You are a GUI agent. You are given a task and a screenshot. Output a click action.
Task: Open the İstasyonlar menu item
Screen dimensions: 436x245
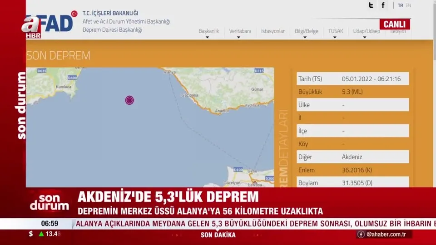273,31
